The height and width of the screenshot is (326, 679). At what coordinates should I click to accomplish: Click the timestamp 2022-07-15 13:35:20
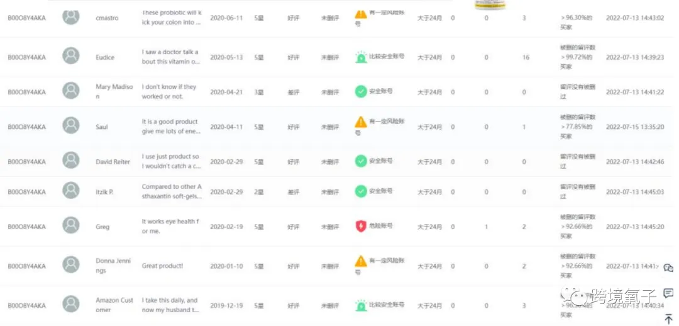(635, 127)
